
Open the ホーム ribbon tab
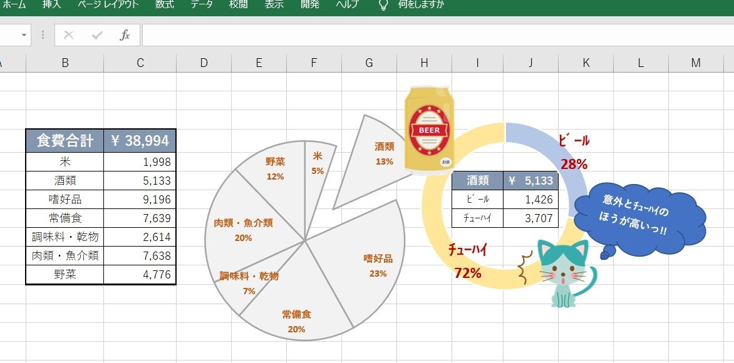[x=14, y=4]
